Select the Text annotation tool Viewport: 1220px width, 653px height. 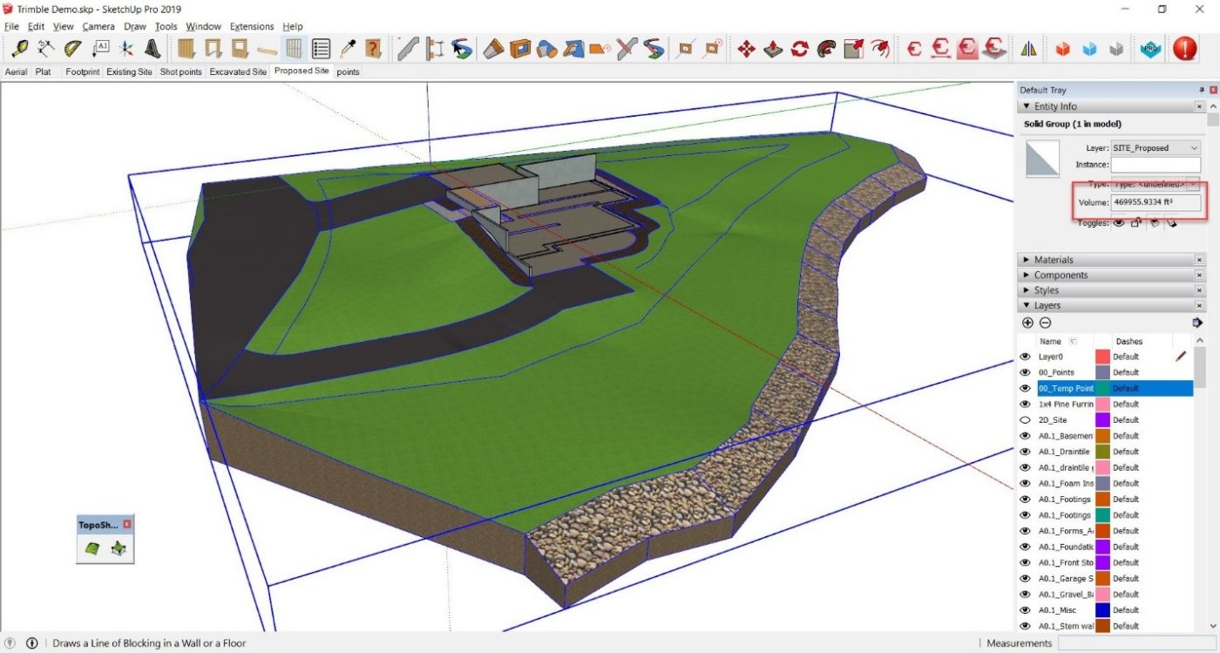[x=102, y=50]
